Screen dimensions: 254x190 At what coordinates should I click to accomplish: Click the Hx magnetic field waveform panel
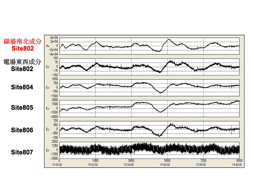149,46
